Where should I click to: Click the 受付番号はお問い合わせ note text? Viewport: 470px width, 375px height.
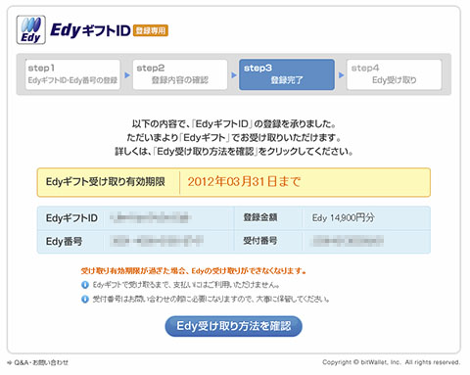click(211, 299)
